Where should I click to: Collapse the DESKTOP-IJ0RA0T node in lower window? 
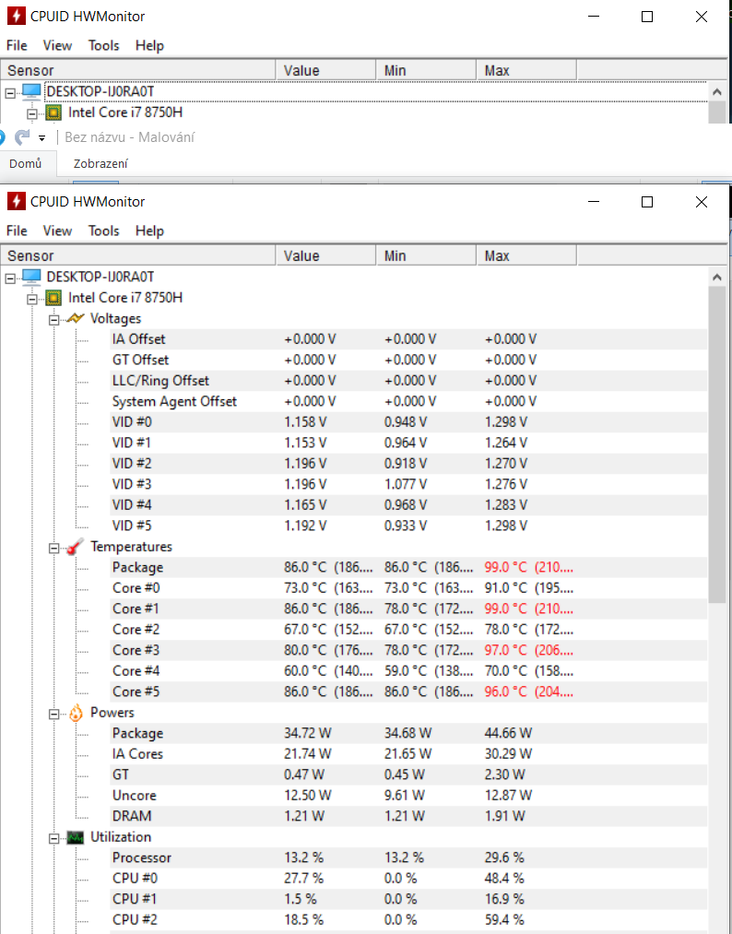(10, 278)
